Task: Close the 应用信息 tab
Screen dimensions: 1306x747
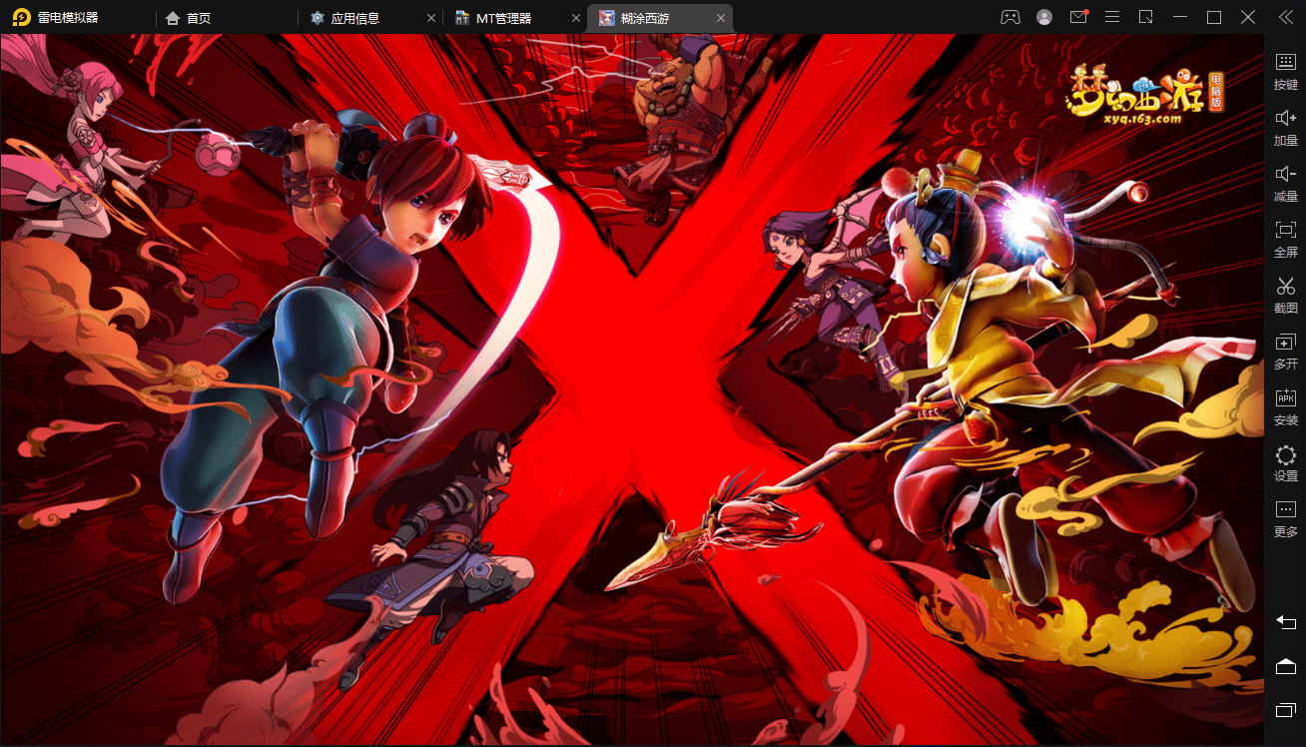Action: pyautogui.click(x=431, y=18)
